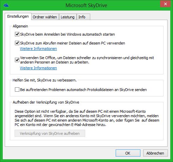Switch to the Einstellungen tab
Image resolution: width=173 pixels, height=162 pixels.
pos(18,16)
